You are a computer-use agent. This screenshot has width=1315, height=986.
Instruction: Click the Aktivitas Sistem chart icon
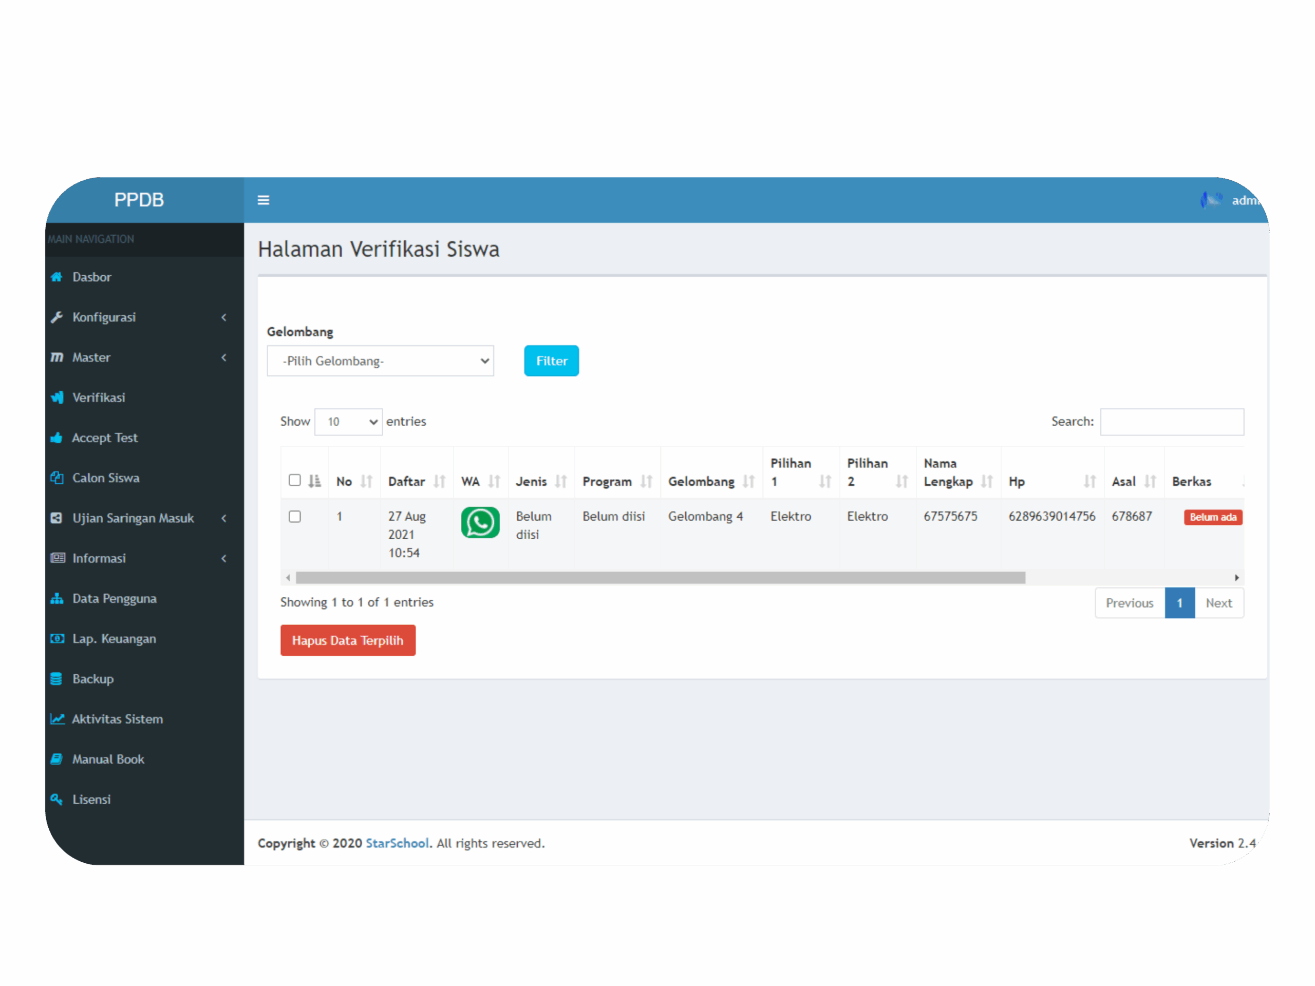(x=57, y=719)
